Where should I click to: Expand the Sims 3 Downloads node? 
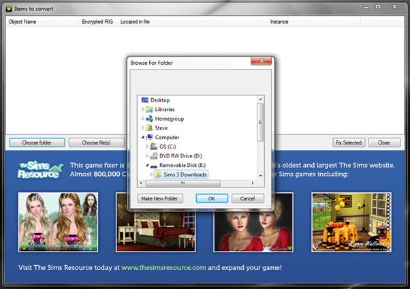point(151,174)
